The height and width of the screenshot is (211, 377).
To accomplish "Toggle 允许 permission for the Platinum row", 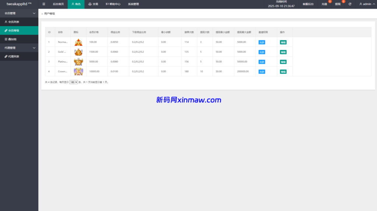I will coord(262,62).
